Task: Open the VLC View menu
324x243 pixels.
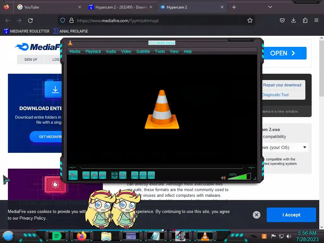Action: [174, 52]
